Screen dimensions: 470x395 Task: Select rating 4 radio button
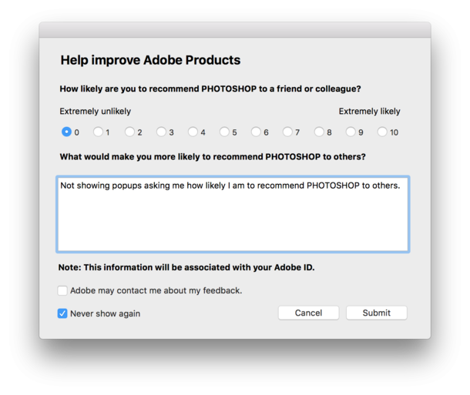[x=193, y=132]
